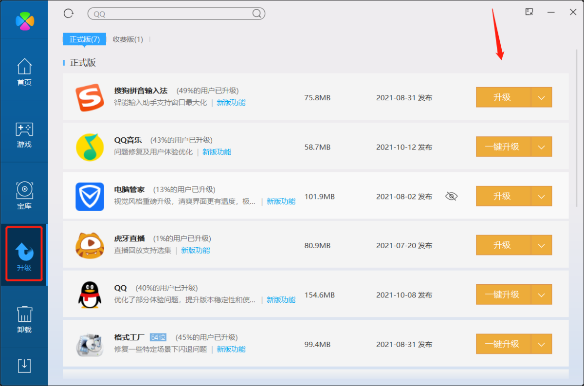This screenshot has height=386, width=584.
Task: Click the 虎牙直播 app icon
Action: [90, 245]
